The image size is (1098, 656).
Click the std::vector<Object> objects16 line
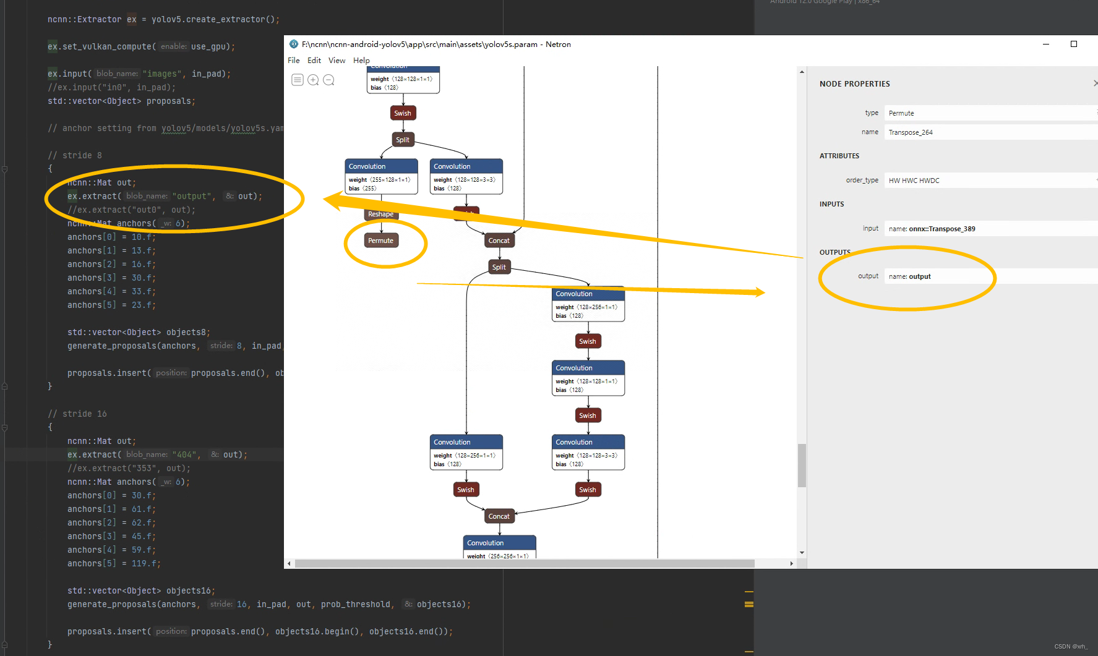(x=141, y=590)
